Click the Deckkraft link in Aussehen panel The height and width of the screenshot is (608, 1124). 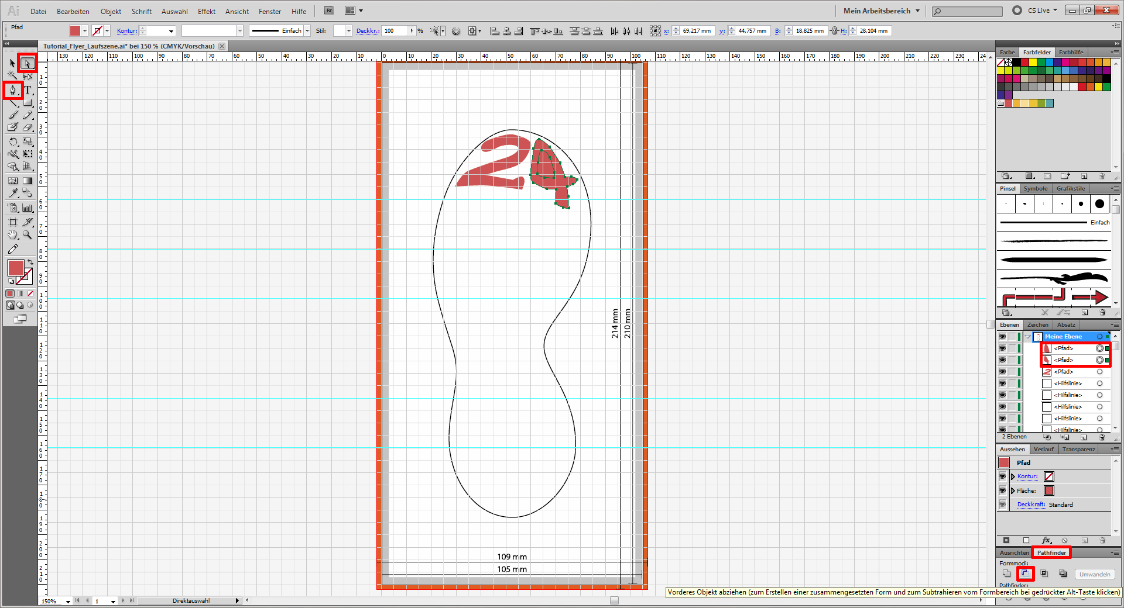point(1030,505)
